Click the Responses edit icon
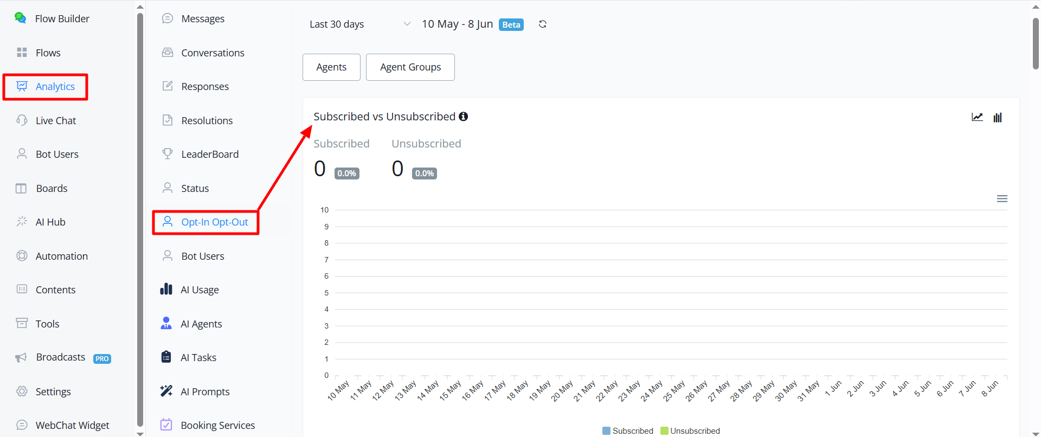1041x437 pixels. pyautogui.click(x=168, y=86)
